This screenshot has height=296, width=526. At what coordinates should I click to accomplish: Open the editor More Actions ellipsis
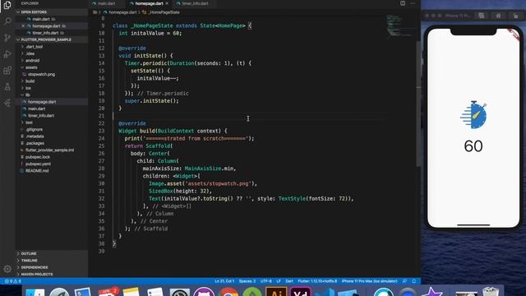coord(413,3)
